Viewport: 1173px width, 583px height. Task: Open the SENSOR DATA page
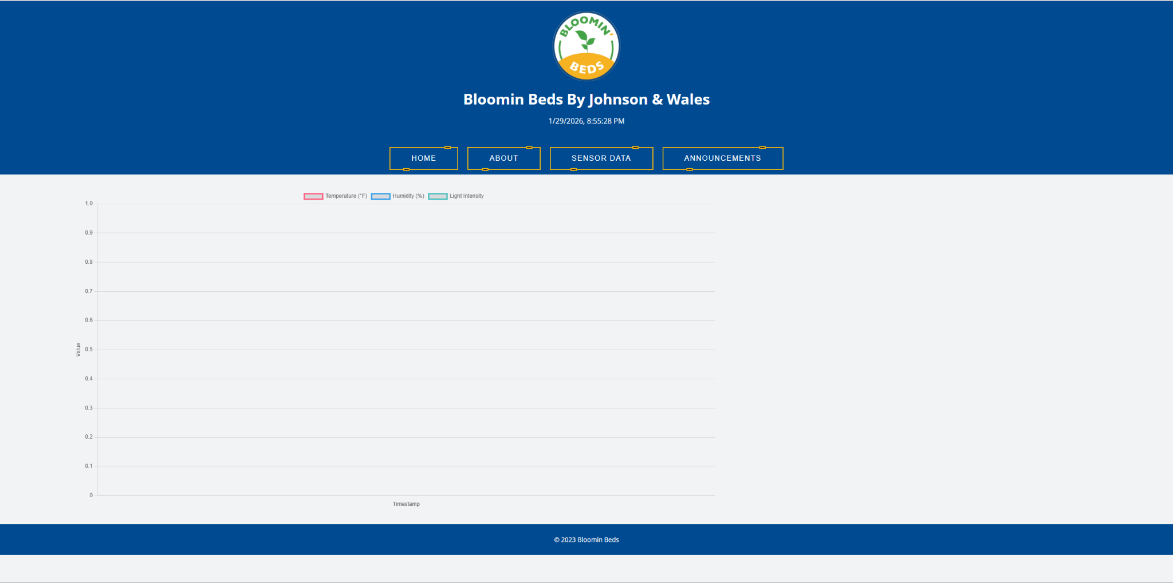click(601, 158)
